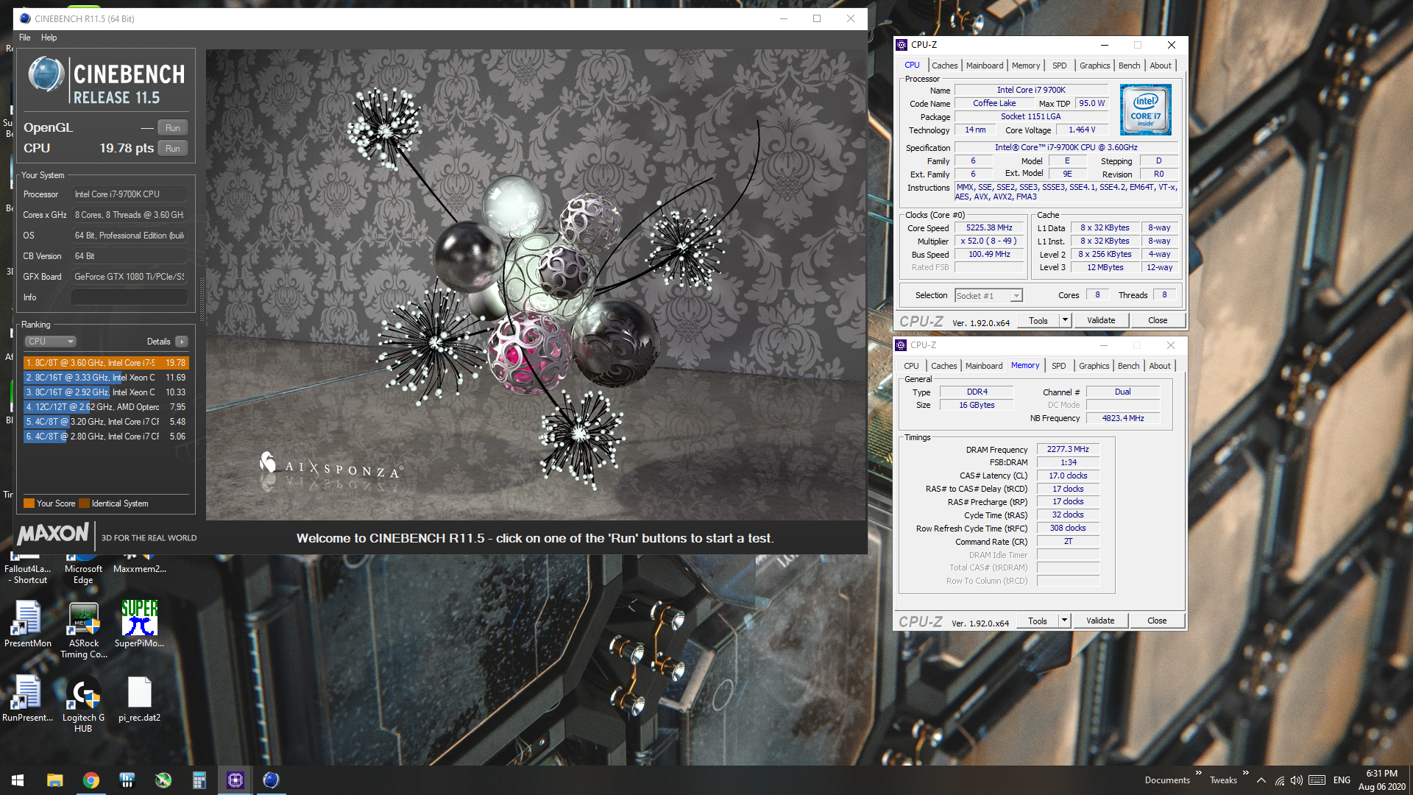
Task: Select ranking row 2 Intel Xeon 11.69
Action: coord(107,378)
